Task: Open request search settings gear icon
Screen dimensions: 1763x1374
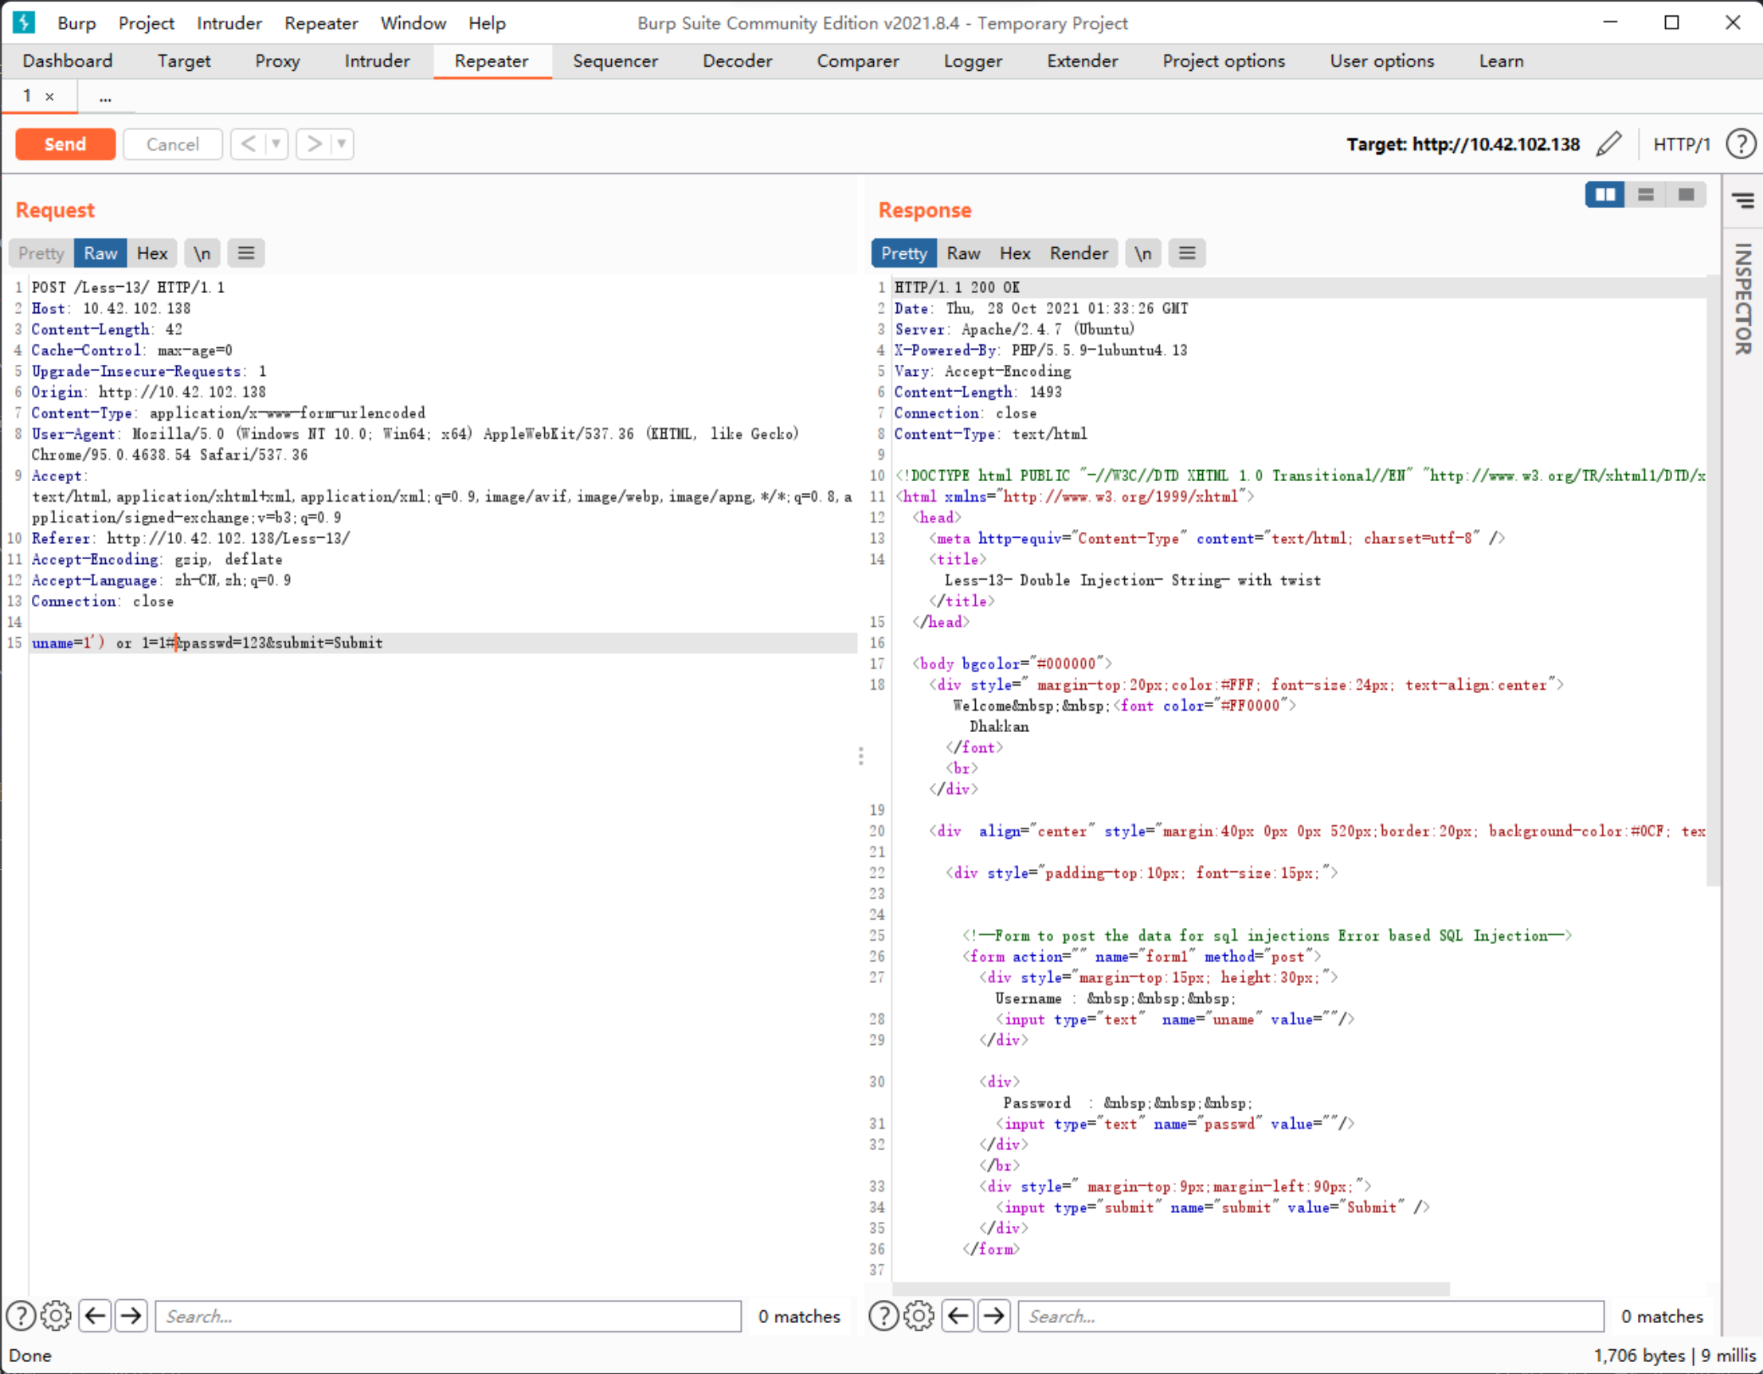Action: click(56, 1316)
